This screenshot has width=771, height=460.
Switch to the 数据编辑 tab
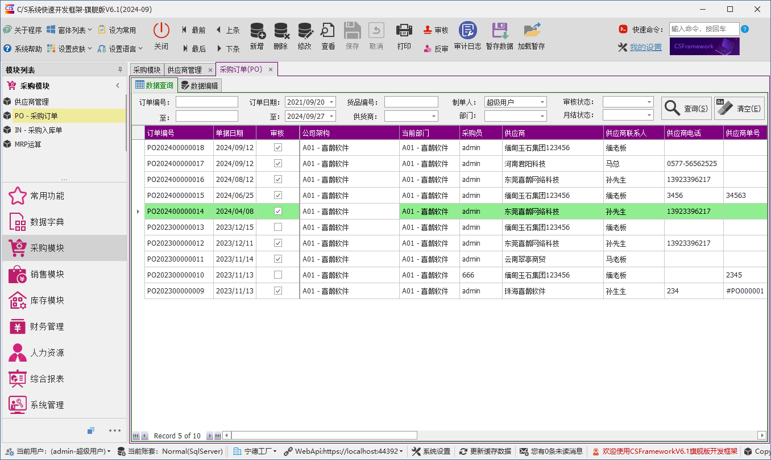click(199, 86)
